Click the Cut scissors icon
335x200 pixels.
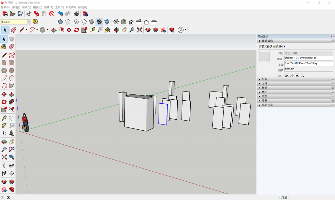(x=29, y=14)
